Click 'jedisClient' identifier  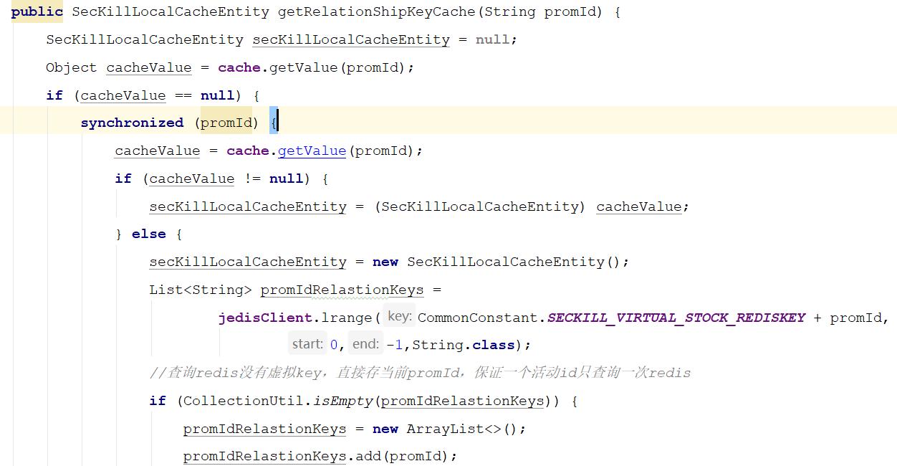(265, 318)
